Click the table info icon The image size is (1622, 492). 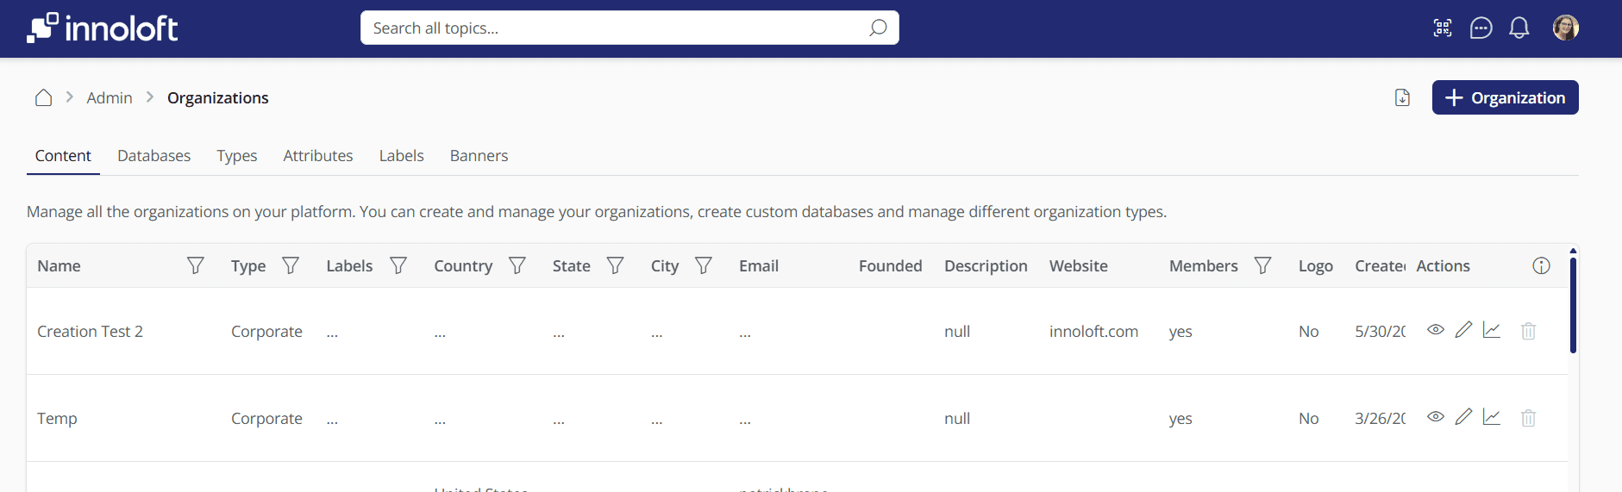point(1541,266)
